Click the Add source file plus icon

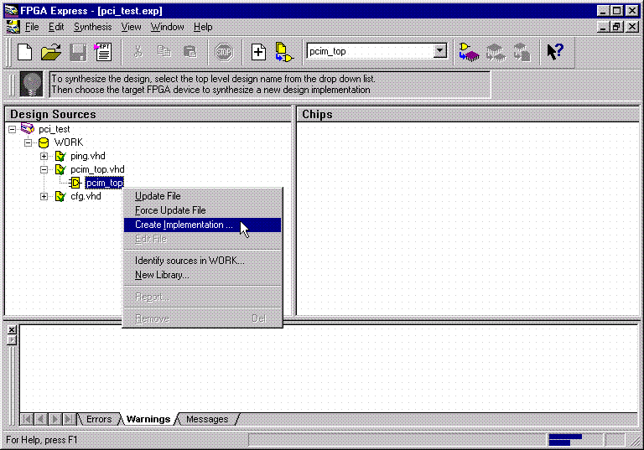point(259,52)
